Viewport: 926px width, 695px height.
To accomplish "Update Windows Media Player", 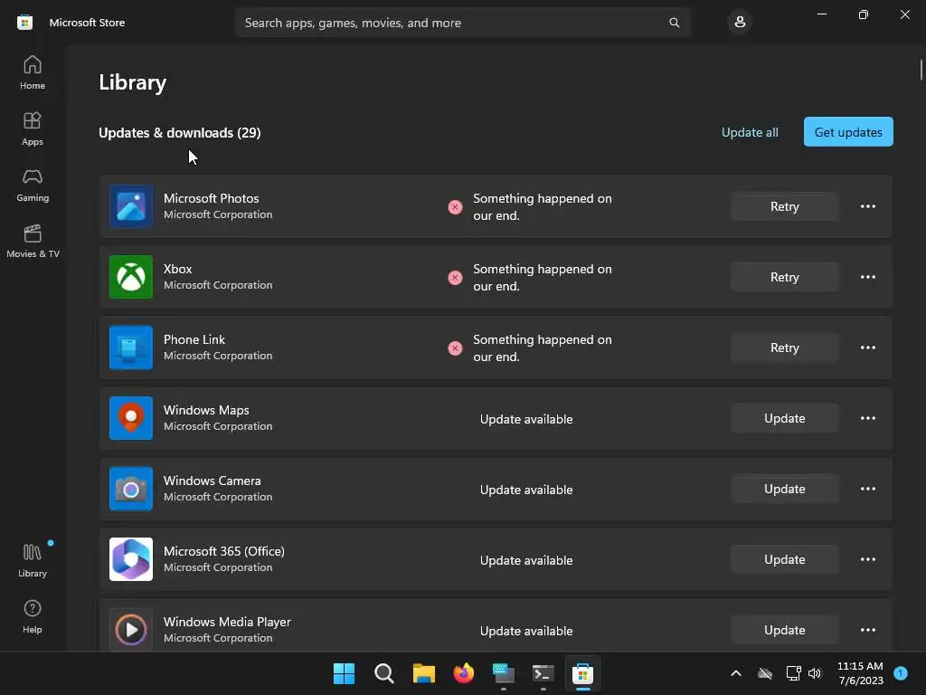I will coord(784,630).
